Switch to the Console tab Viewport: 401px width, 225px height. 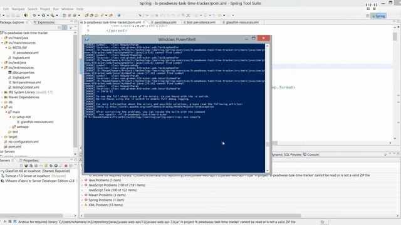click(x=311, y=154)
